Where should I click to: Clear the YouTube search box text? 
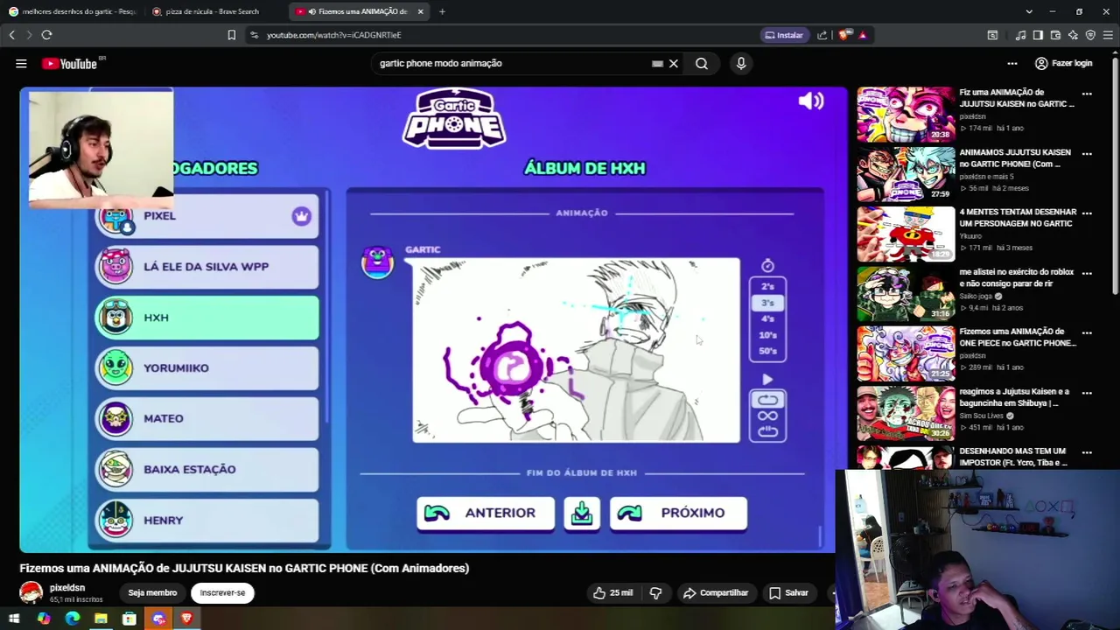[674, 63]
